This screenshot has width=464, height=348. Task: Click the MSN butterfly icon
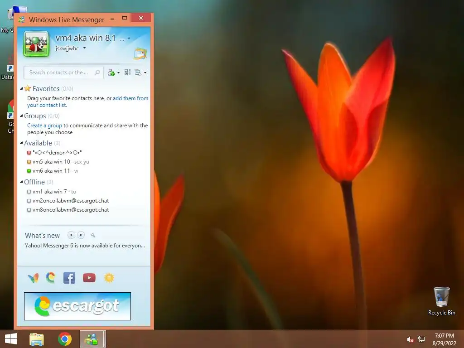coord(33,278)
